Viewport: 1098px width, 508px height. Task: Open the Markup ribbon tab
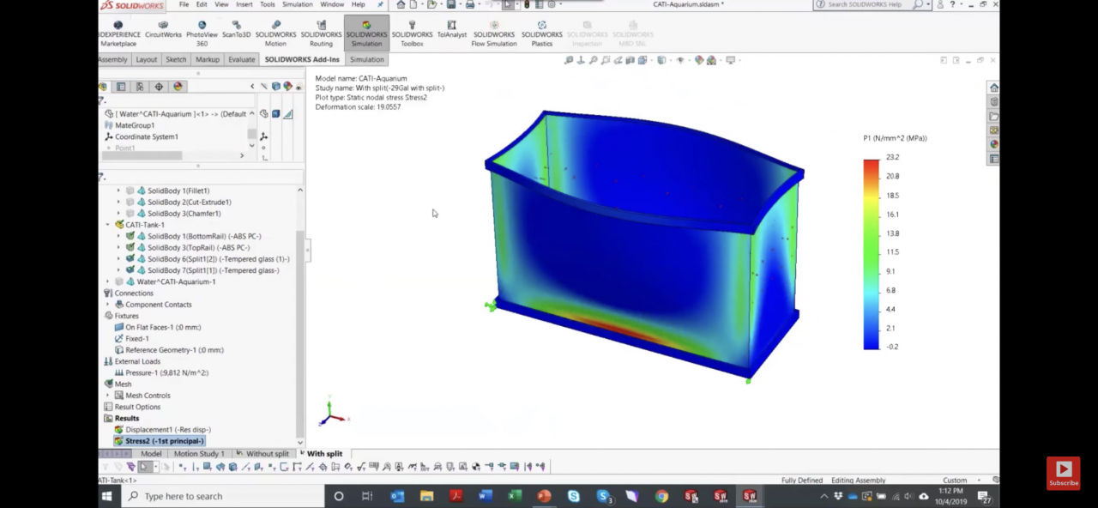[208, 59]
